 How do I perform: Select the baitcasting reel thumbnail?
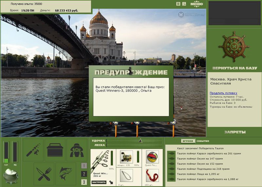click(x=126, y=157)
